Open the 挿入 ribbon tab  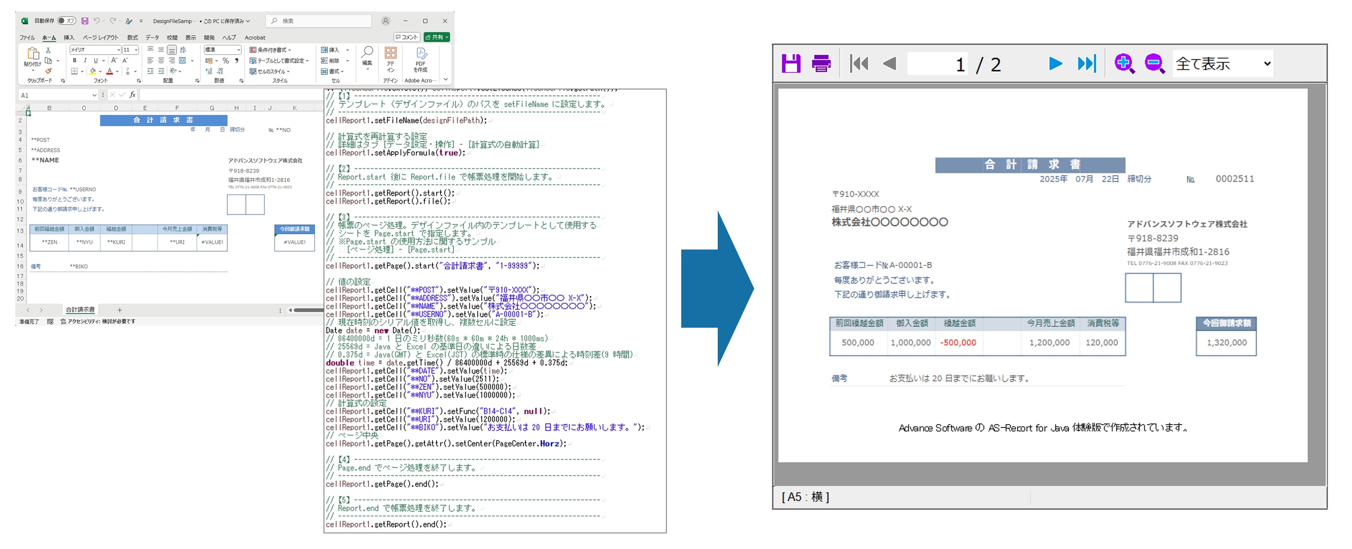[x=69, y=37]
